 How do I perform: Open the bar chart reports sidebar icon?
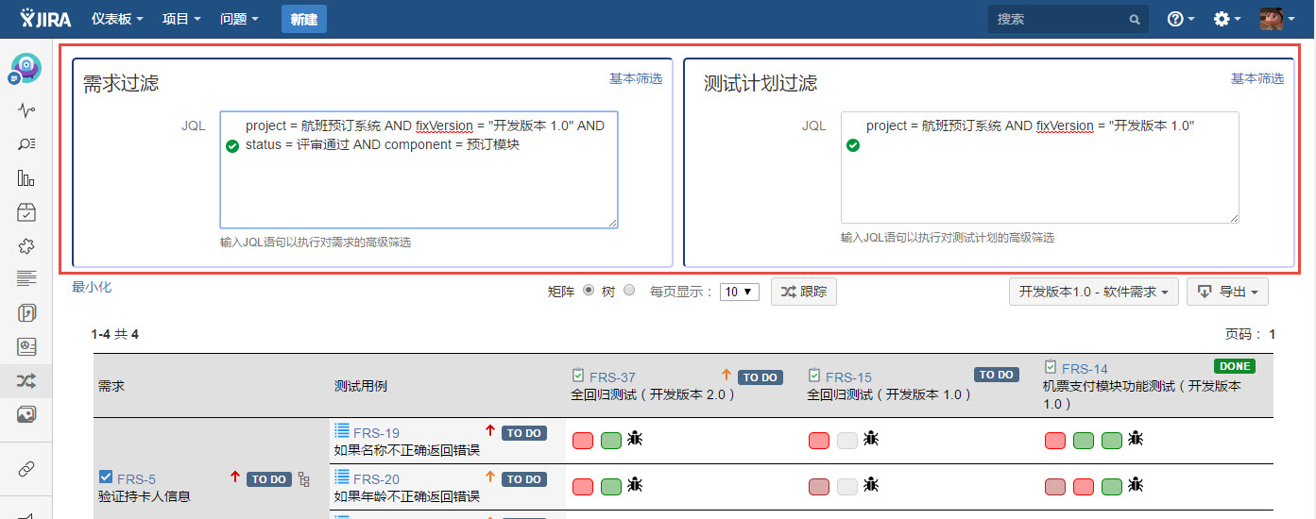coord(26,178)
